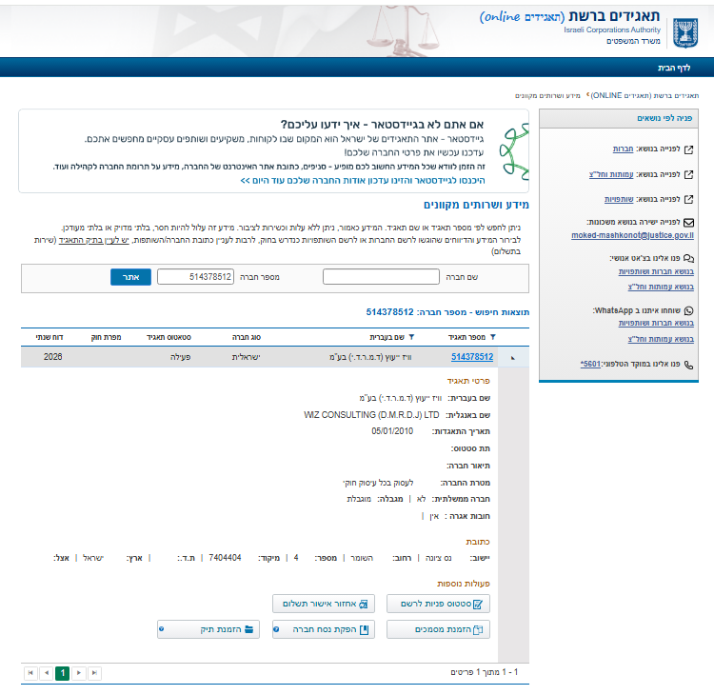Click the Israeli state emblem logo
The image size is (714, 695).
[684, 30]
